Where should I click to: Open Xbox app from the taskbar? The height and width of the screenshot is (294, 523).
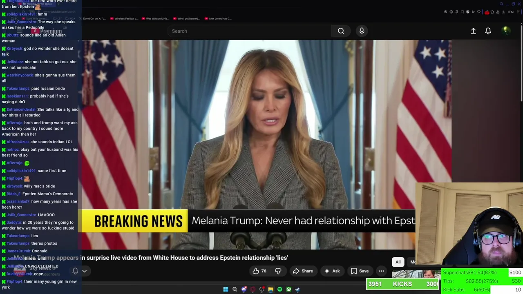point(288,290)
